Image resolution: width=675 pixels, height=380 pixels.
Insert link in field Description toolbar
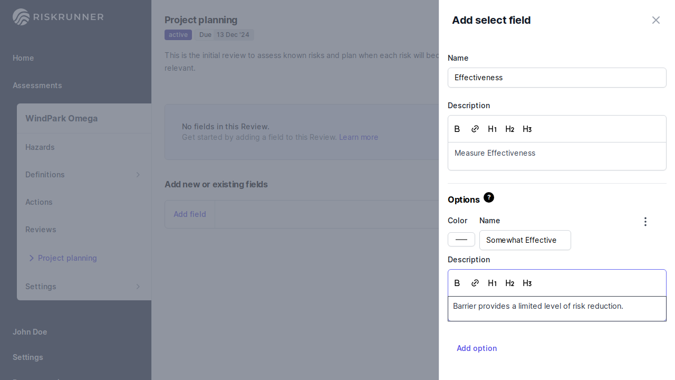(475, 129)
